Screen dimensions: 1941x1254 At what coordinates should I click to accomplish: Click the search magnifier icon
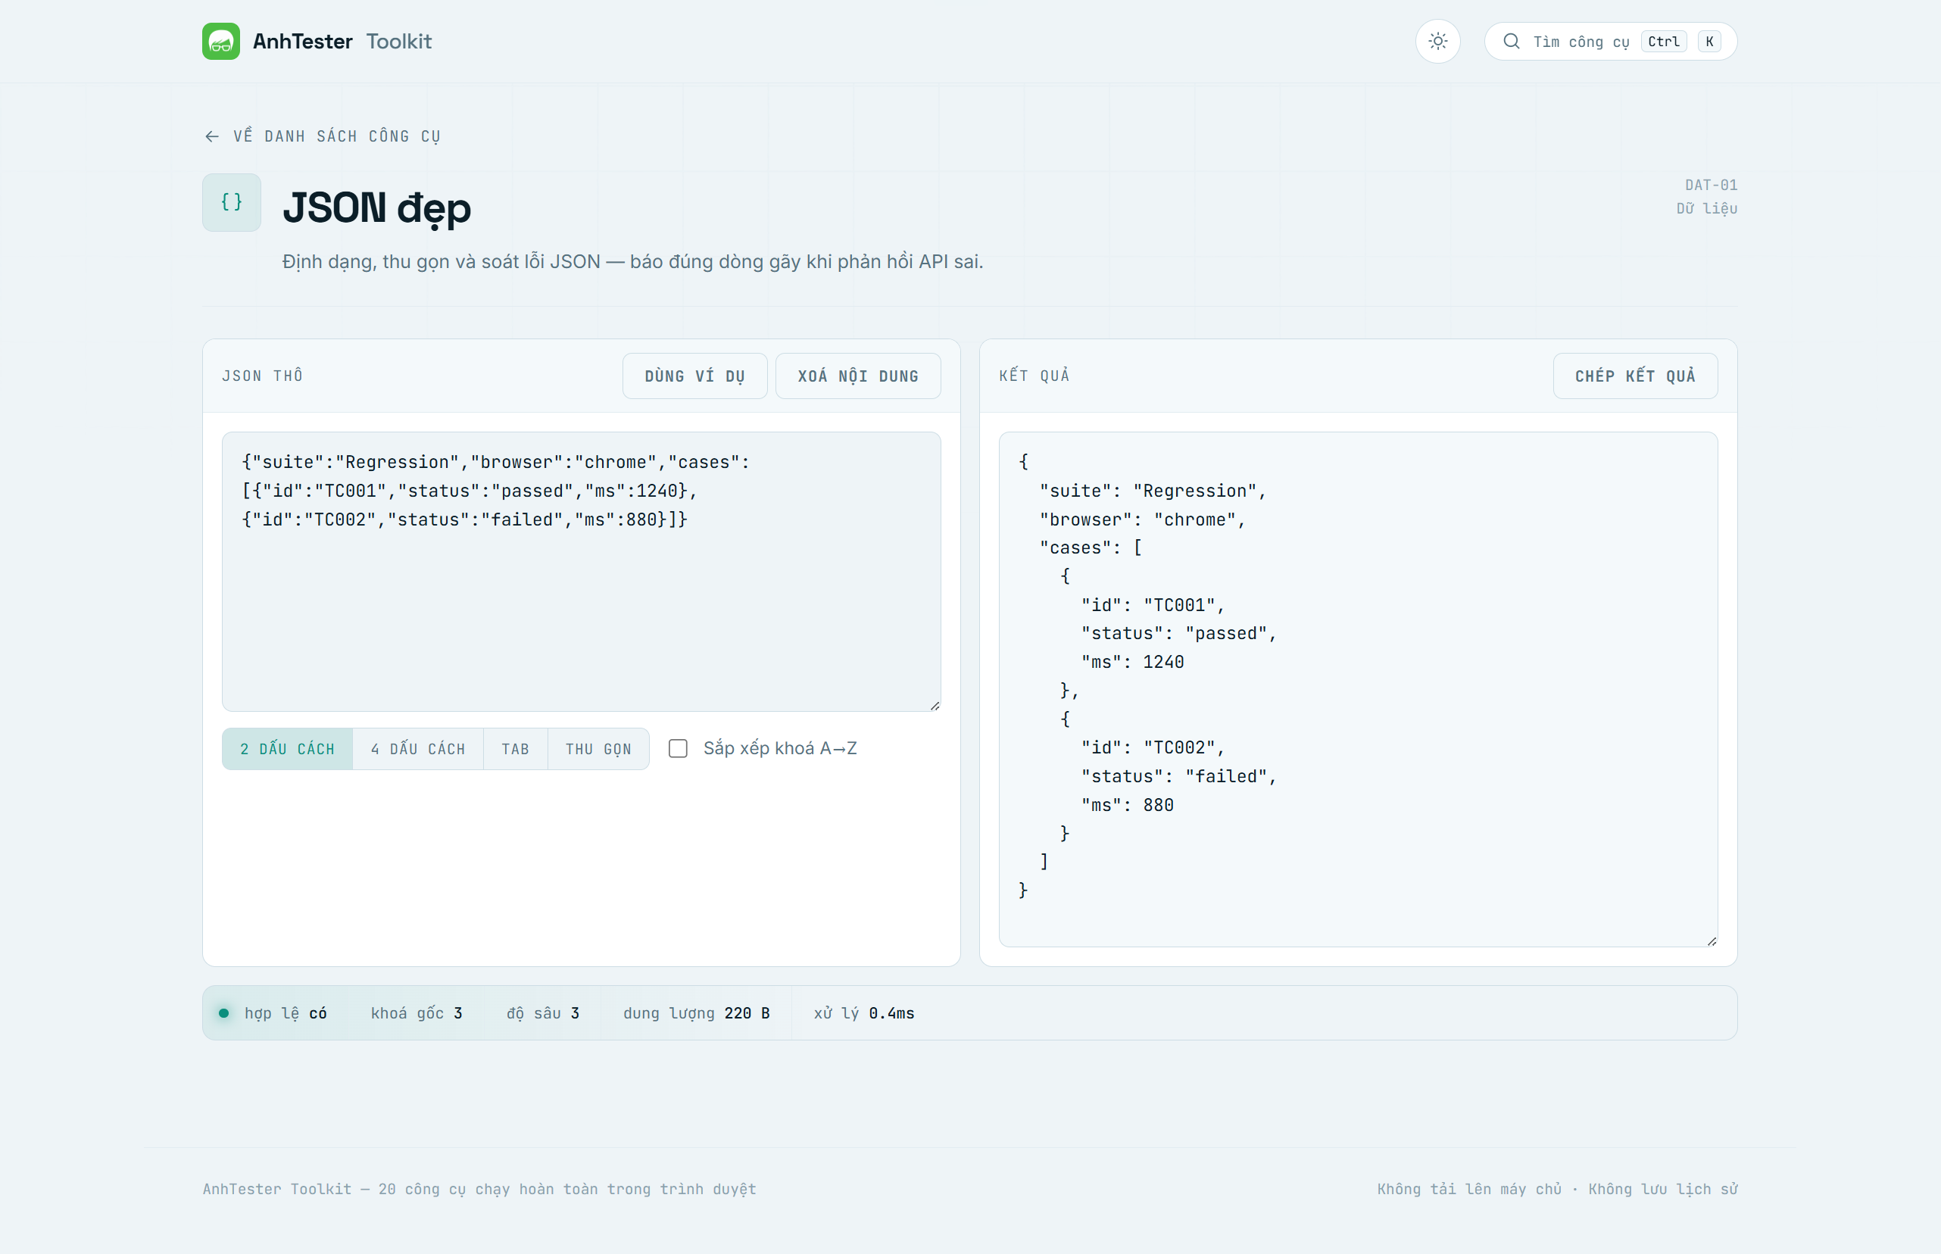coord(1511,42)
